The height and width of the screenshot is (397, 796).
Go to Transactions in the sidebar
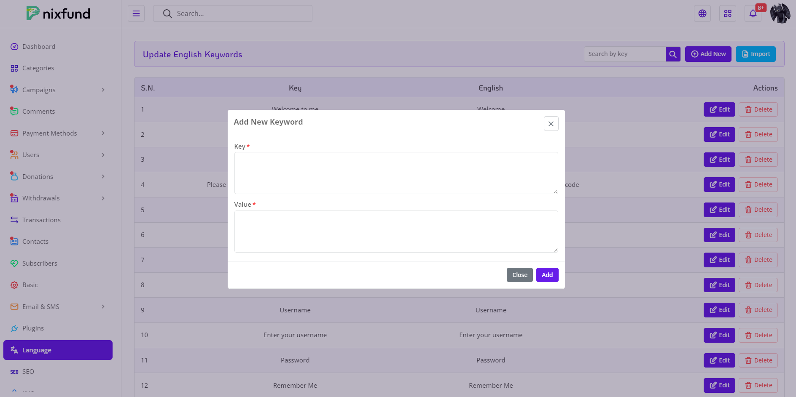pyautogui.click(x=41, y=220)
